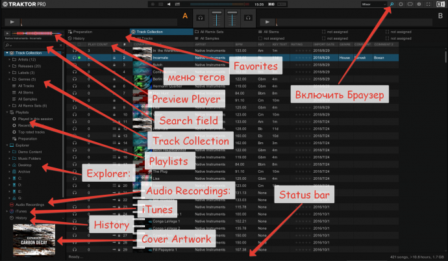Click the Carbon Decay cover artwork
The width and height of the screenshot is (448, 261).
pyautogui.click(x=34, y=240)
